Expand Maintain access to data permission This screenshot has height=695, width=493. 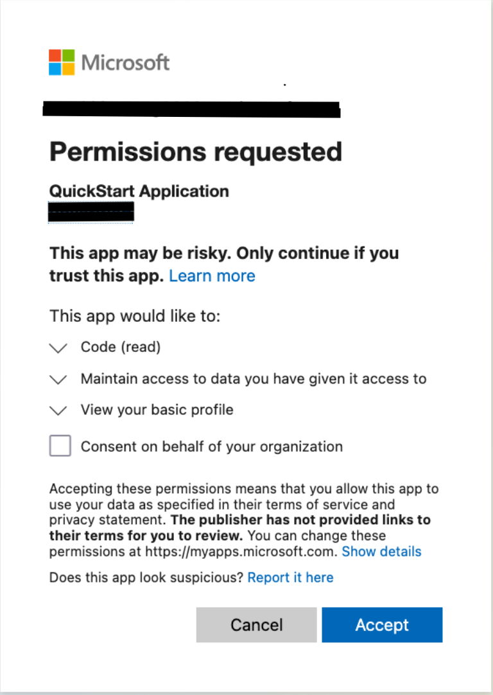58,380
